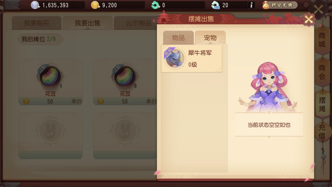
Task: Click the pink-haired girl character image
Action: [268, 87]
